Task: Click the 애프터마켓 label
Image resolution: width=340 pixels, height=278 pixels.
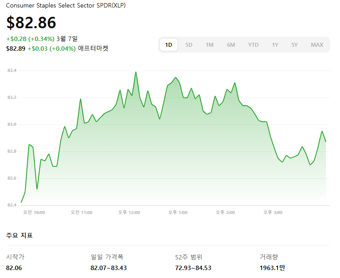Action: [x=93, y=48]
